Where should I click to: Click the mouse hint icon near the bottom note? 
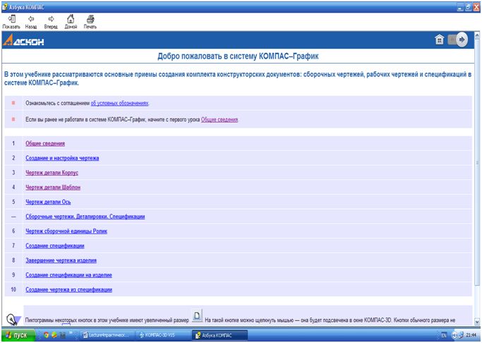tap(13, 319)
